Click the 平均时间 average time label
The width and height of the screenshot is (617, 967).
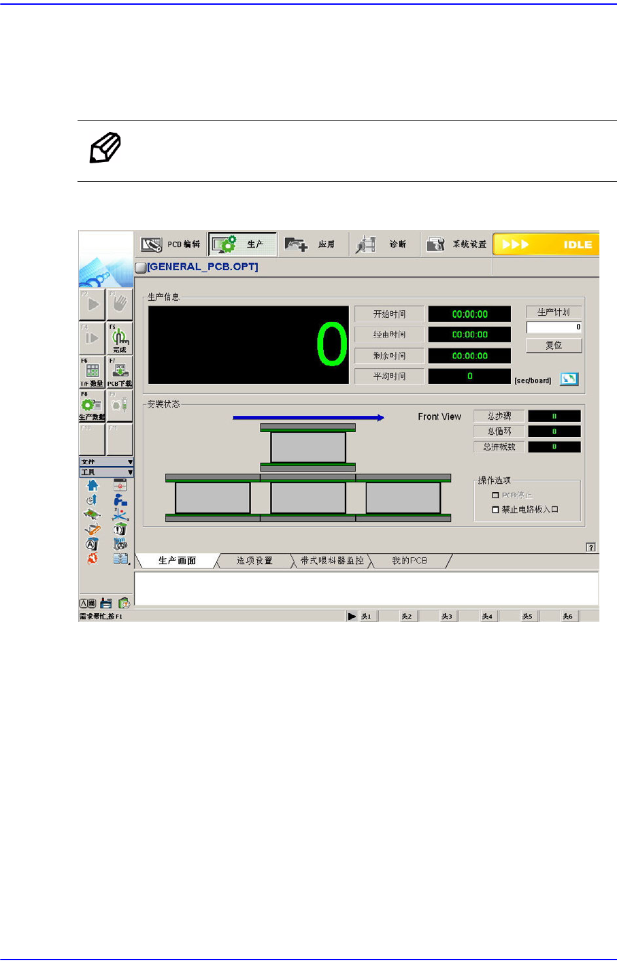pos(390,376)
